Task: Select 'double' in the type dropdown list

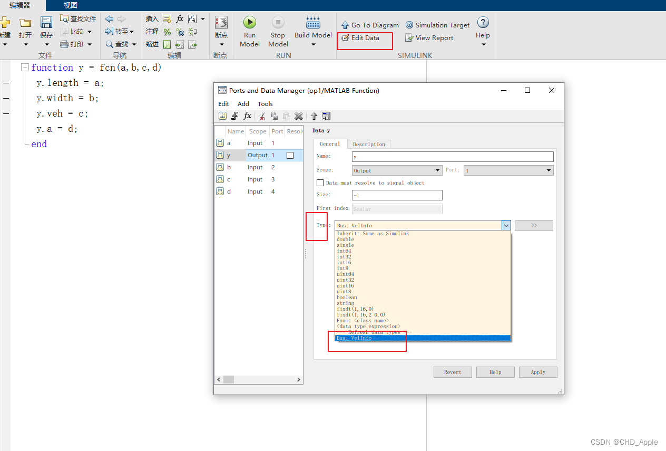Action: tap(423, 239)
